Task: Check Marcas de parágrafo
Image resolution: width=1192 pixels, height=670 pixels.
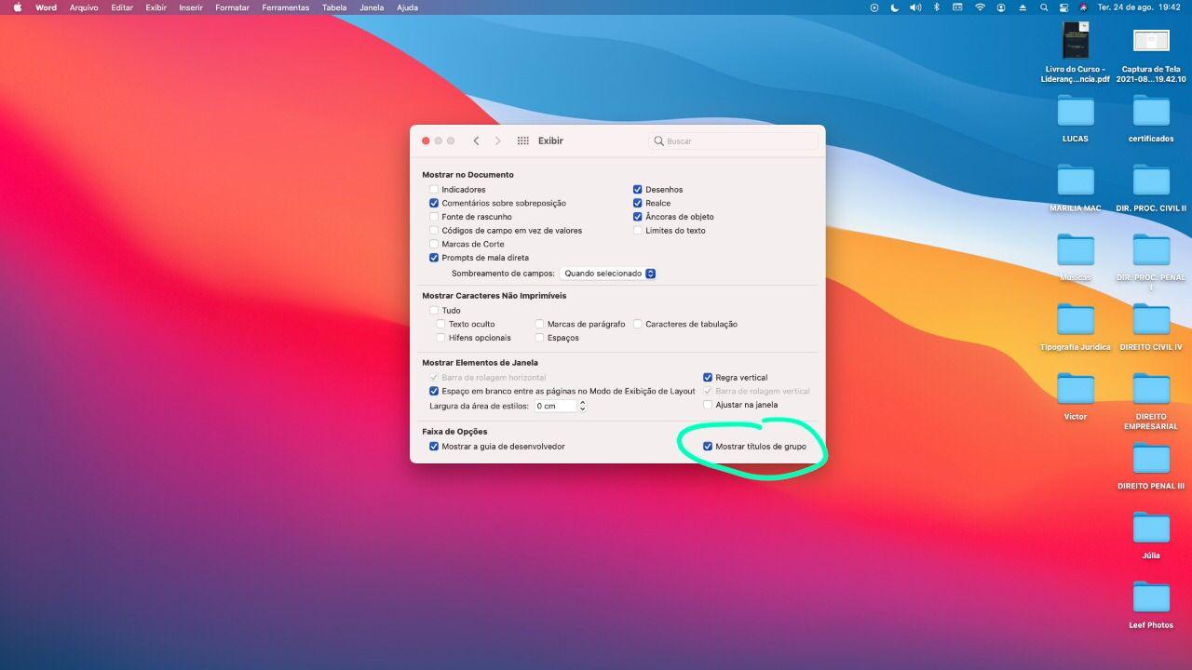Action: (x=539, y=324)
